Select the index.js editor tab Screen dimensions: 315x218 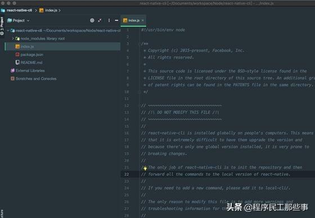point(133,20)
